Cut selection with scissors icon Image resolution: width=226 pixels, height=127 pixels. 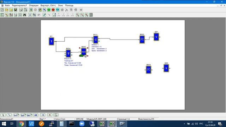(30, 15)
